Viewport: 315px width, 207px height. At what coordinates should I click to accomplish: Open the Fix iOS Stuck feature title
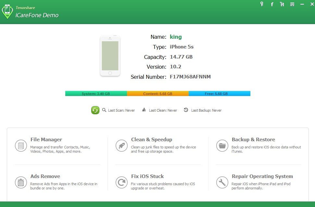(147, 176)
